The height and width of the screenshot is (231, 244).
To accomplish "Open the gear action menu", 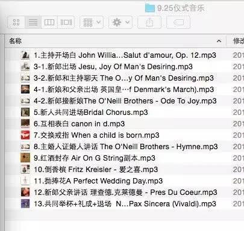I will [120, 22].
